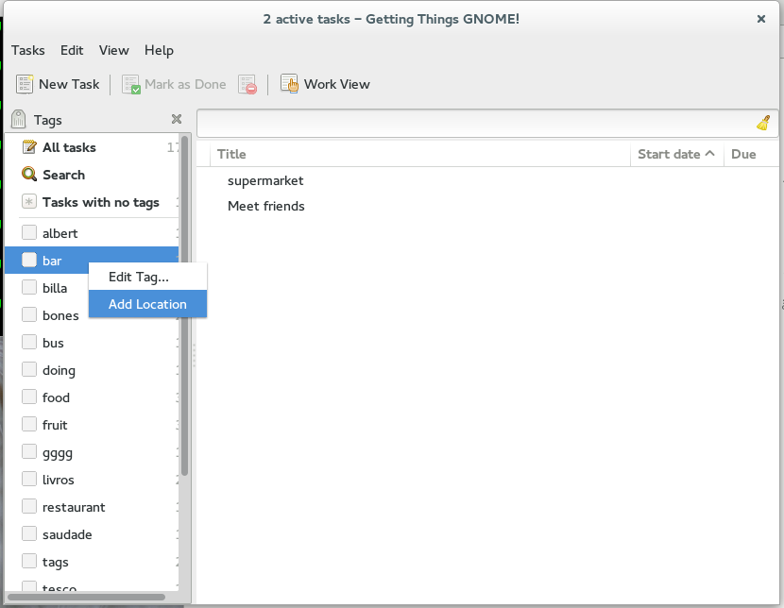Toggle the tags tag checkbox
This screenshot has height=608, width=784.
tap(29, 561)
